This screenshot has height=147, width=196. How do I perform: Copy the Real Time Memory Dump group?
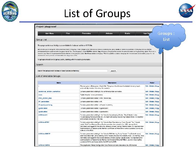coord(157,122)
